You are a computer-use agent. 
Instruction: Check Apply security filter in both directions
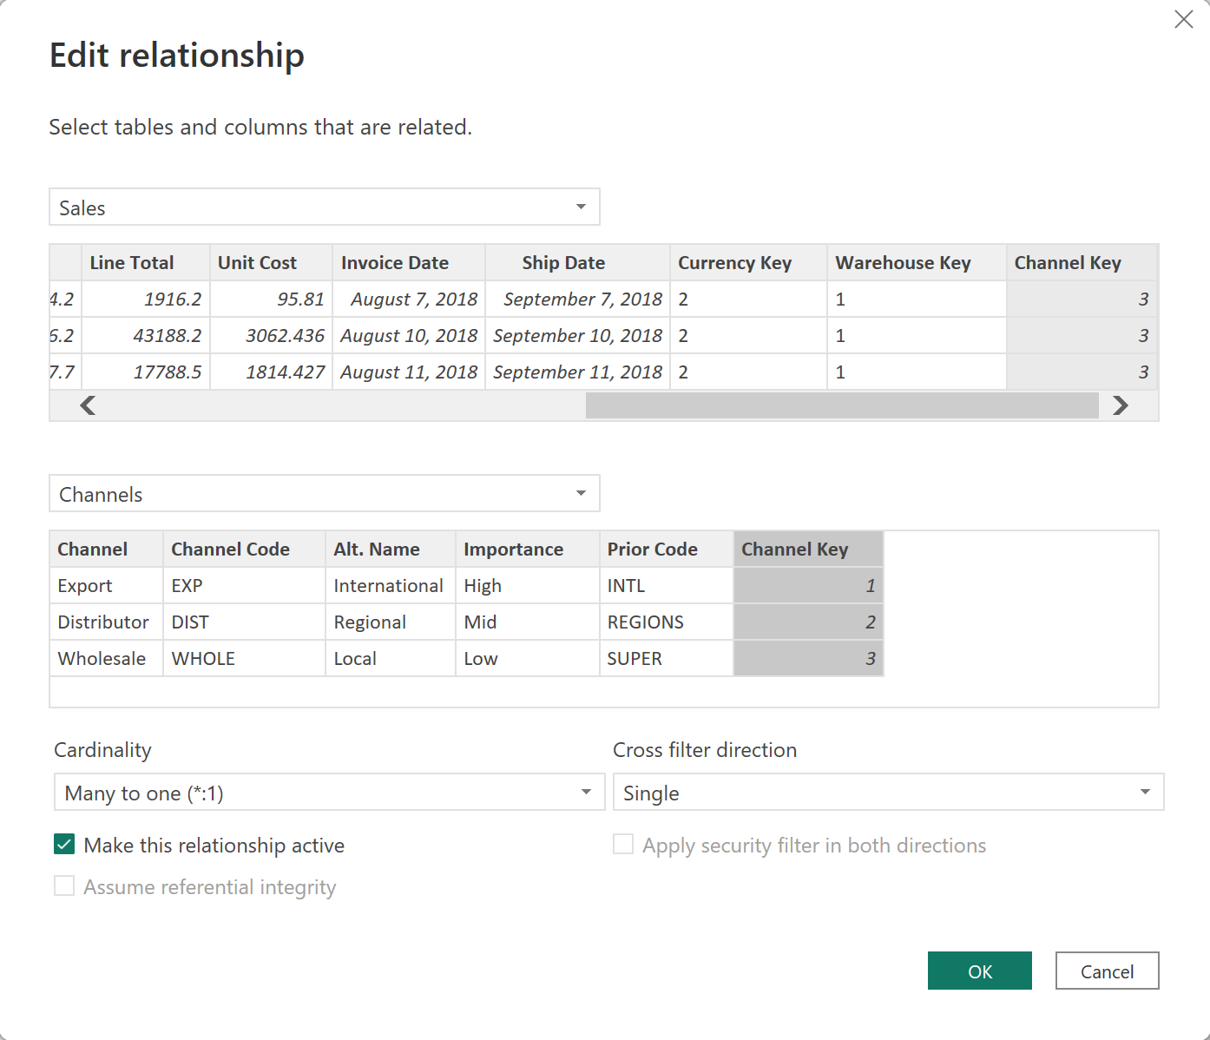click(x=623, y=845)
